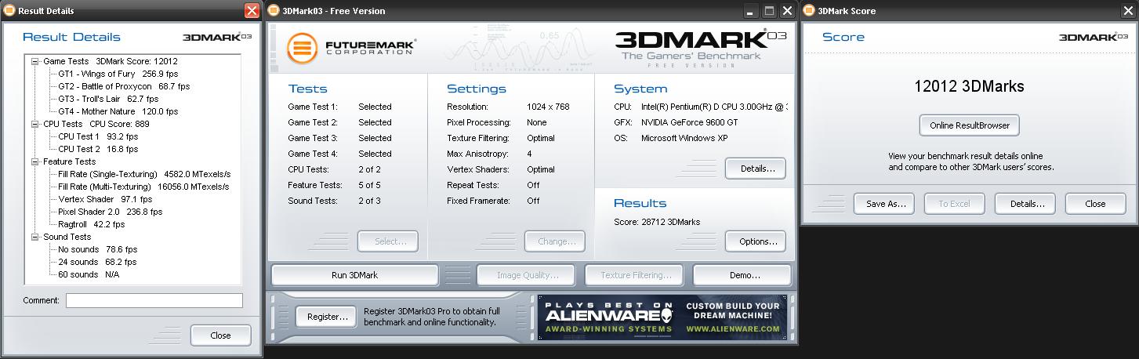Click 3DMark Score window title icon
This screenshot has width=1139, height=359.
[807, 11]
